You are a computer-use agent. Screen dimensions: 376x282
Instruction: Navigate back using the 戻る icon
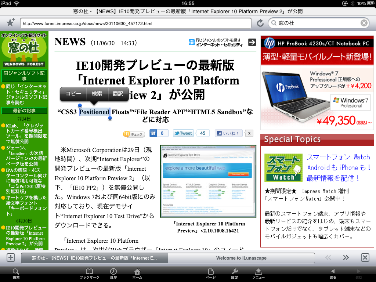point(332,273)
